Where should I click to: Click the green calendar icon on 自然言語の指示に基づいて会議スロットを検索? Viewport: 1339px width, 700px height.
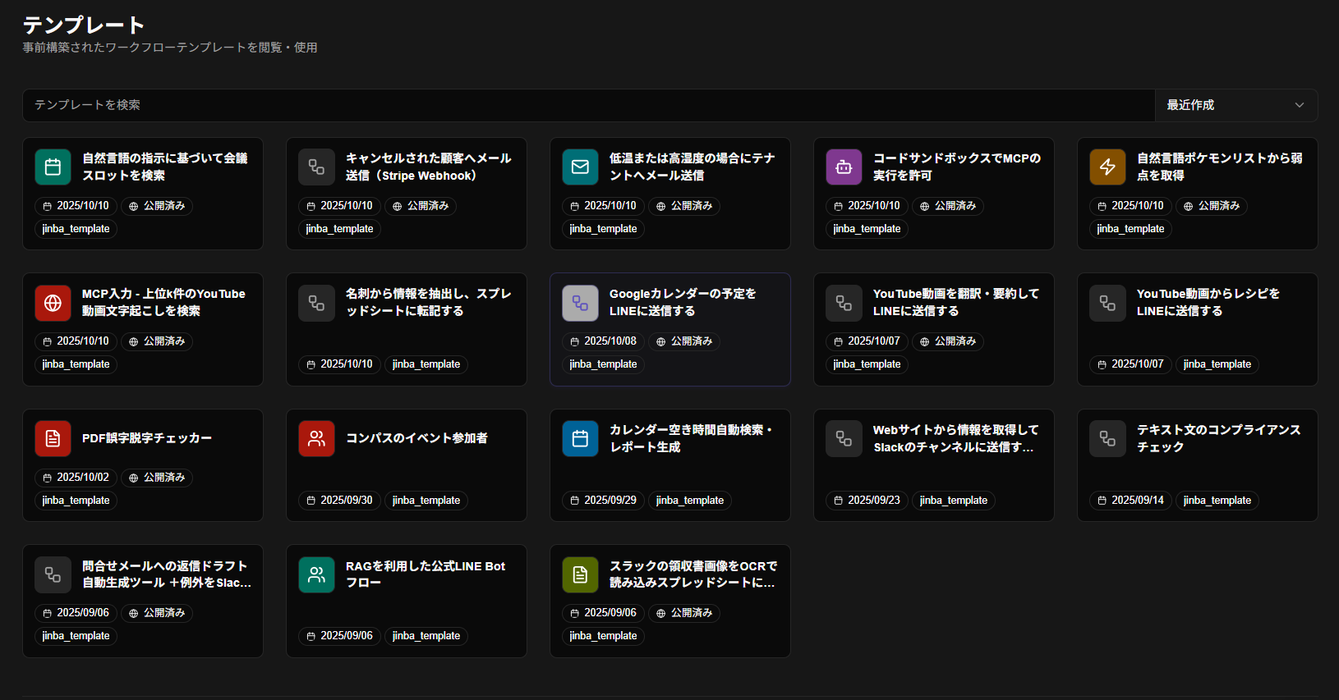[53, 167]
